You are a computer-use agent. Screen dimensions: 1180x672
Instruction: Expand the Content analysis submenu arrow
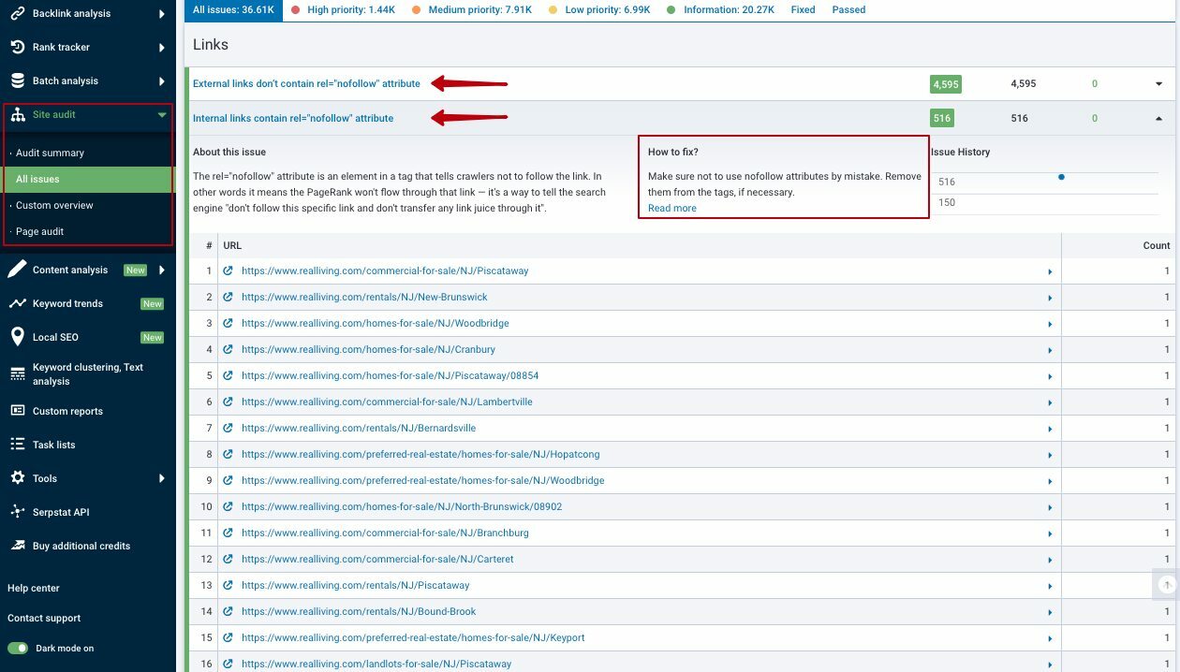click(162, 270)
